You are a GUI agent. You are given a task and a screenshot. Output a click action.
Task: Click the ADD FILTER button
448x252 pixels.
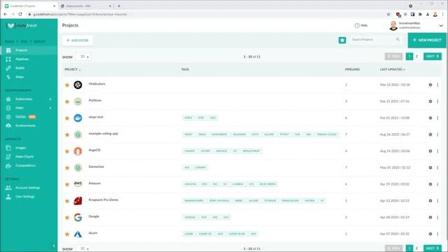[78, 41]
